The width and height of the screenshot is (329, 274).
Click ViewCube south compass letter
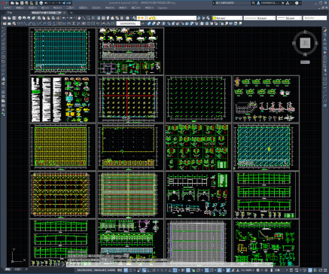tap(305, 54)
